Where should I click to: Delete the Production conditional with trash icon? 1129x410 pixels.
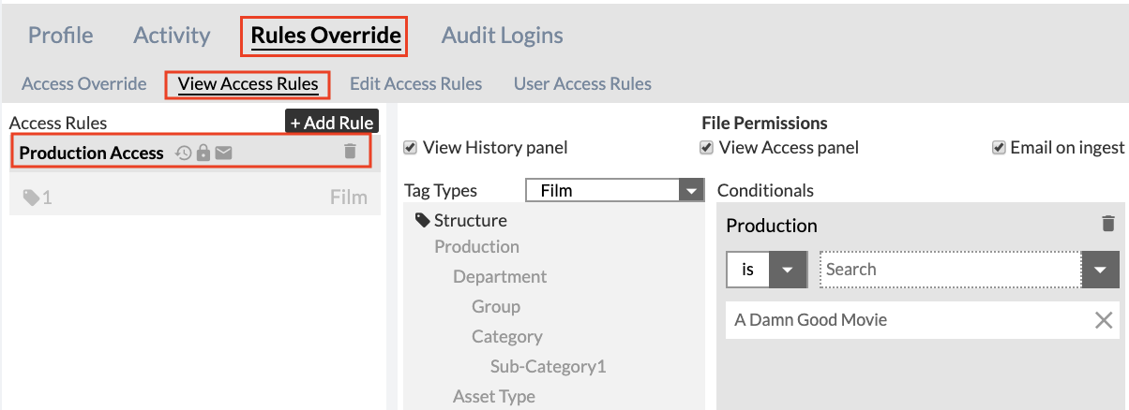pos(1108,224)
